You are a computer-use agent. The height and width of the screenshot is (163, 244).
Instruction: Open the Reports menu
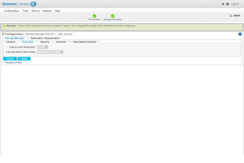click(x=47, y=11)
